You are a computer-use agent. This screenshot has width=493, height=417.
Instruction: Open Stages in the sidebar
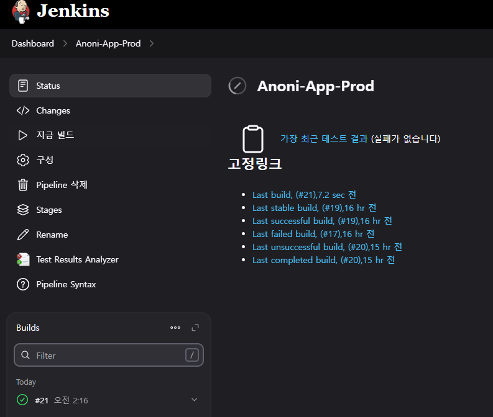[x=111, y=210]
